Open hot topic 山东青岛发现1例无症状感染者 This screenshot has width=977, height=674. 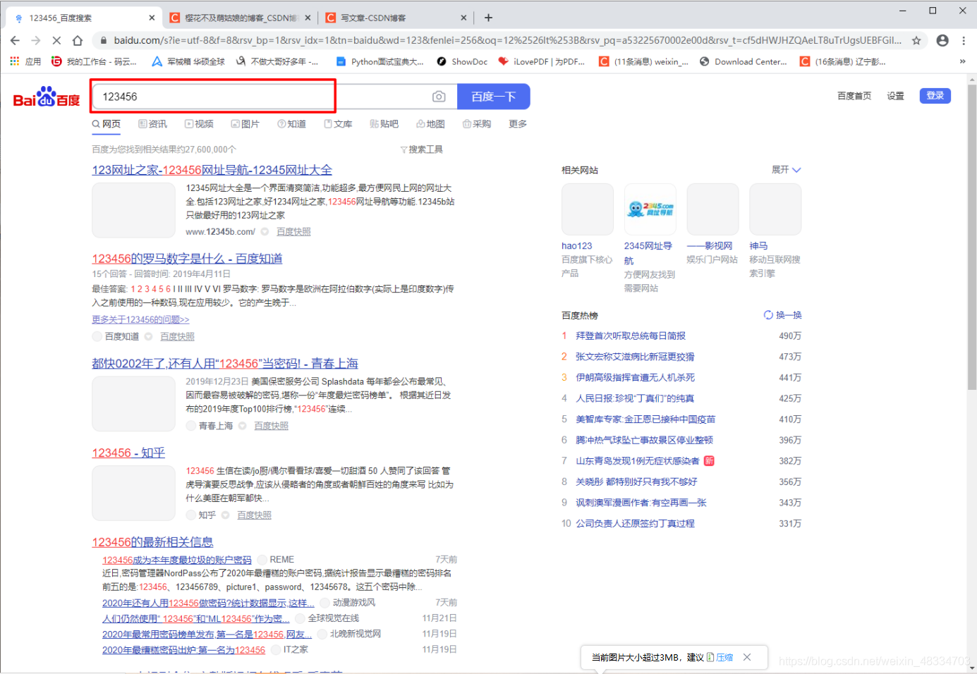click(x=638, y=461)
